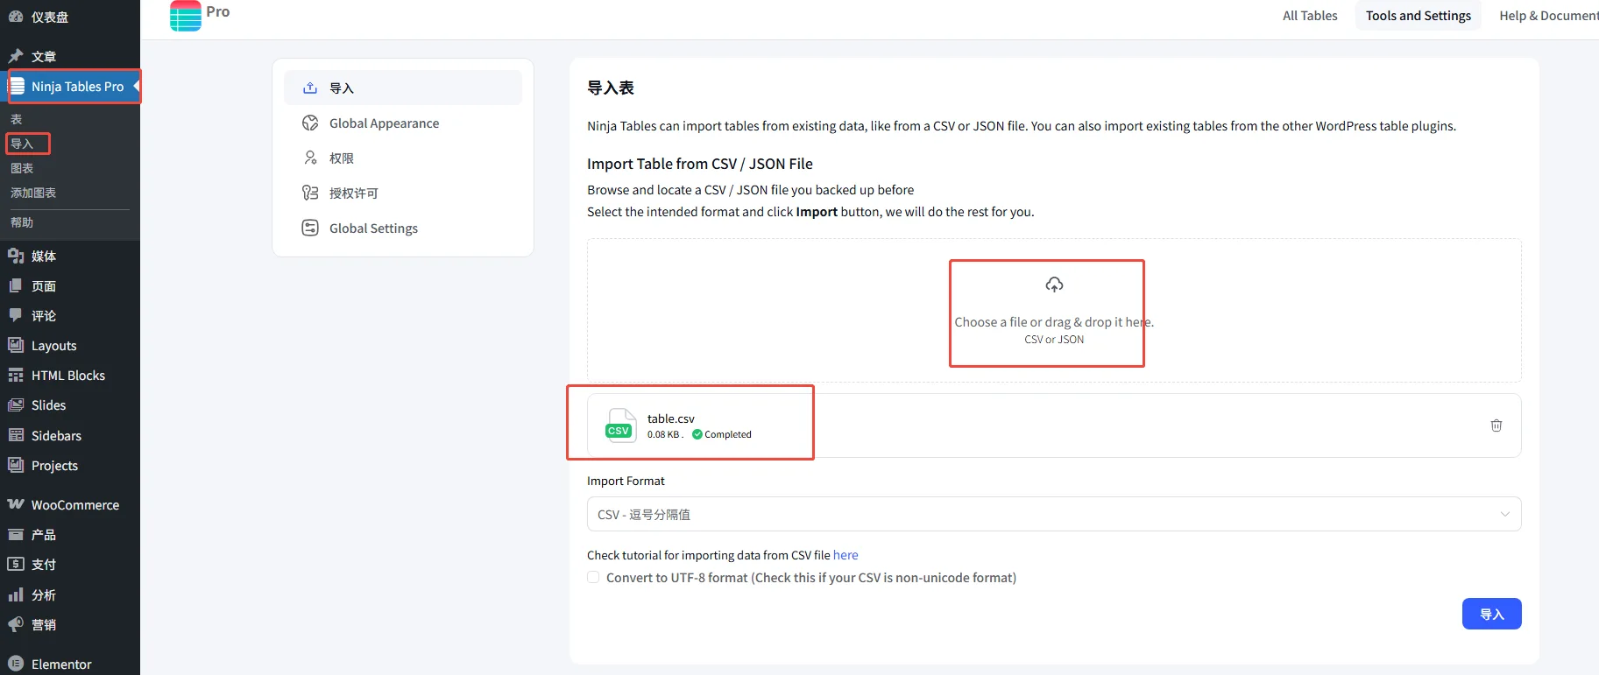
Task: Click the 文章 pushpin icon
Action: (16, 56)
